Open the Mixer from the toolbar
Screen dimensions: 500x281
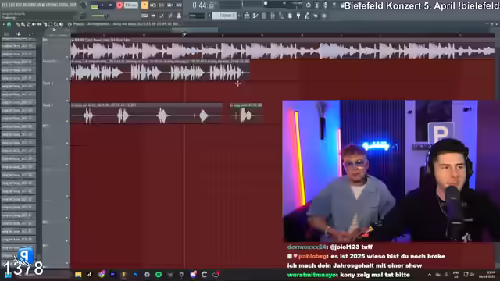pyautogui.click(x=273, y=16)
